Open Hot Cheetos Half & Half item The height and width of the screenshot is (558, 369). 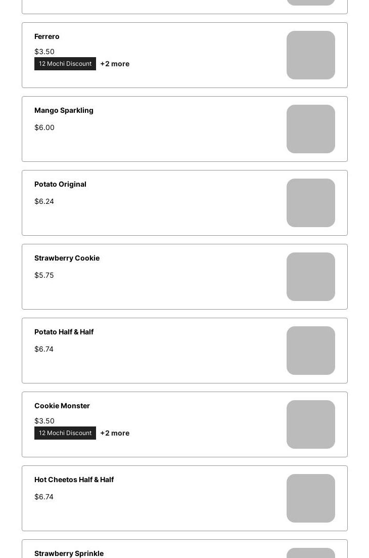(184, 498)
